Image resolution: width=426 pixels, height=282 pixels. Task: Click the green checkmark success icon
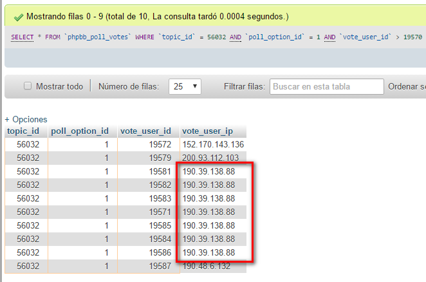[17, 15]
